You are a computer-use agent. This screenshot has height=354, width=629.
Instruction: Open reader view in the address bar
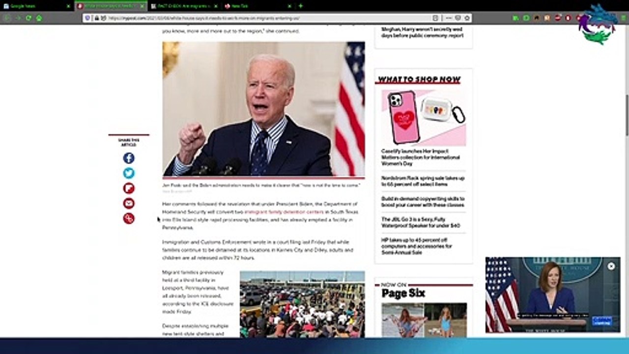(x=435, y=18)
